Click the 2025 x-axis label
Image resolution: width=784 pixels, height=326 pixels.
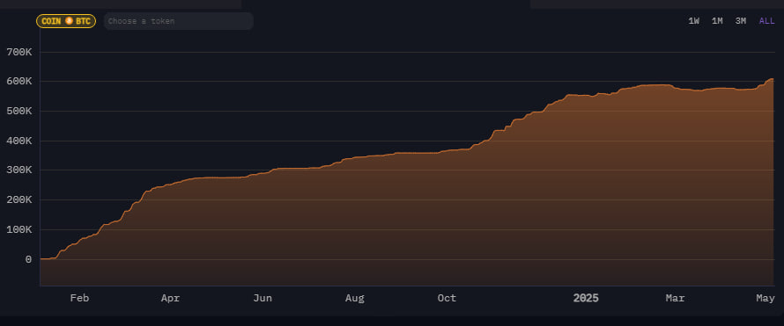pos(586,298)
